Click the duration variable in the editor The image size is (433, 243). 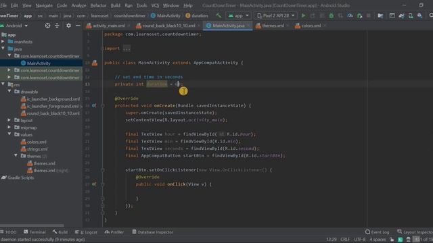tap(157, 84)
